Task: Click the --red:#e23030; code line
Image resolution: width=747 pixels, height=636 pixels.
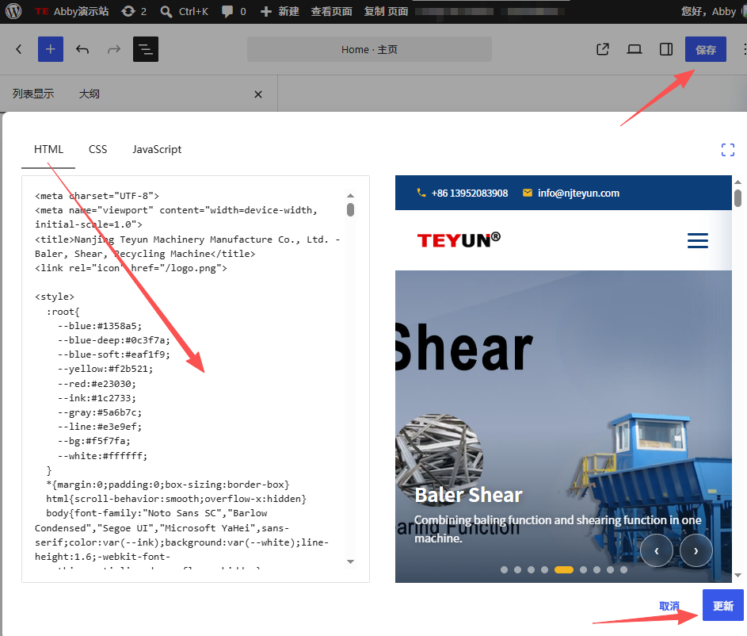Action: point(97,384)
